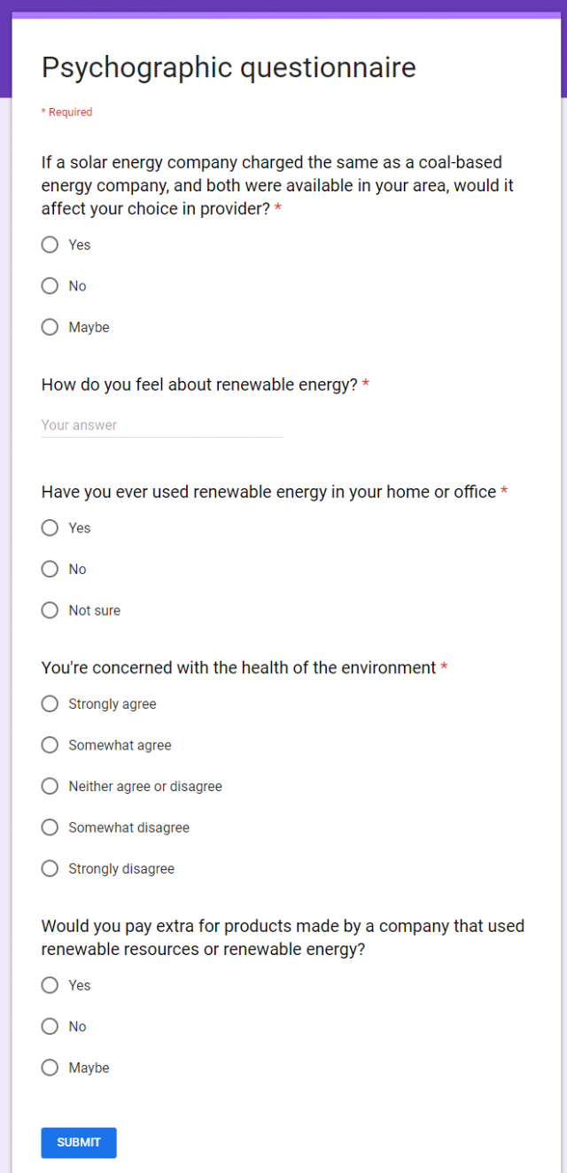Select "Somewhat disagree" for environment concern question
The width and height of the screenshot is (567, 1173).
(x=50, y=827)
